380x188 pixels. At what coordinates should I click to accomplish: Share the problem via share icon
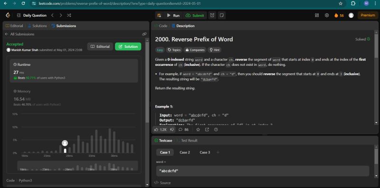pos(207,130)
